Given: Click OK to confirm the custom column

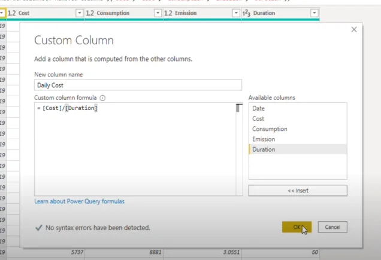Looking at the screenshot, I should click(297, 227).
